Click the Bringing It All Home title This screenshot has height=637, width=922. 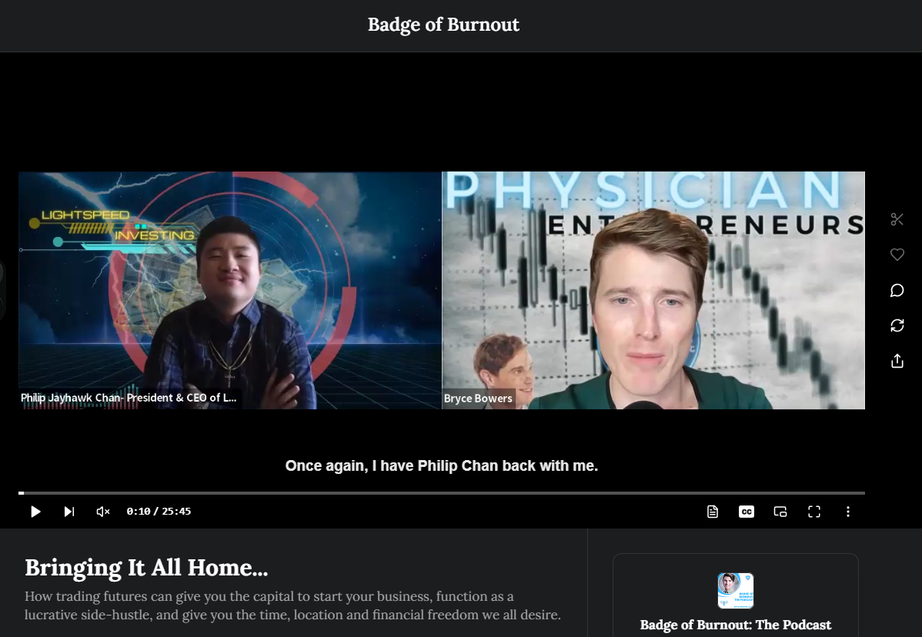(146, 568)
